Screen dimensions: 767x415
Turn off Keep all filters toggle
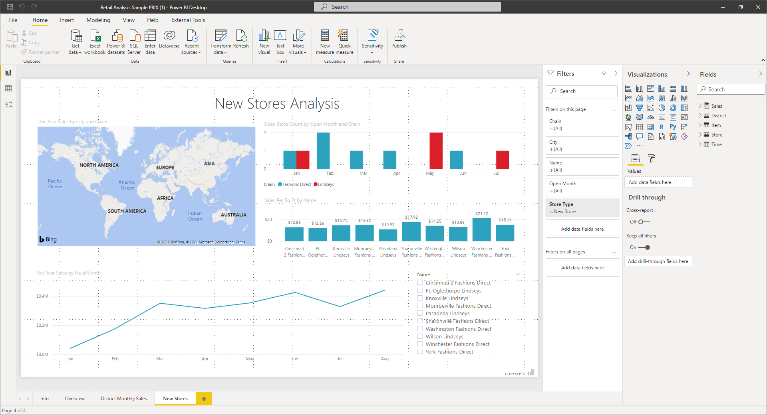pyautogui.click(x=644, y=247)
